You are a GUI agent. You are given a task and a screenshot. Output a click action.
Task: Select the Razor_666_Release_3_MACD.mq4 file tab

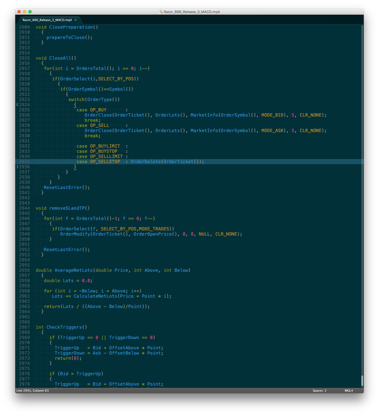click(47, 20)
